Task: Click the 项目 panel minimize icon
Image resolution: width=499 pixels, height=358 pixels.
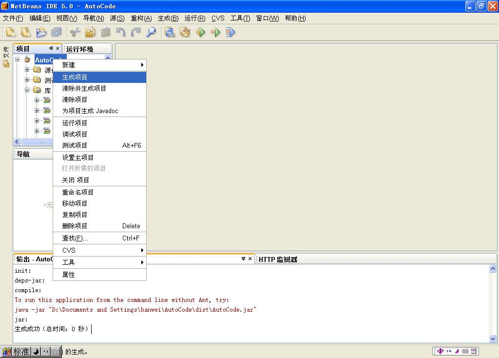Action: point(51,48)
